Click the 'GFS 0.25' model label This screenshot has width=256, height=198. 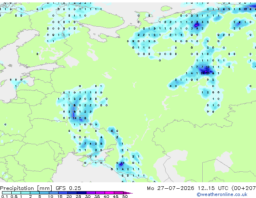[x=68, y=188]
